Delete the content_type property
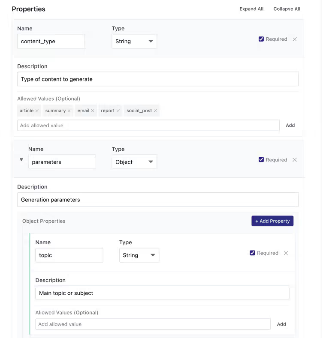The height and width of the screenshot is (338, 326). point(295,39)
